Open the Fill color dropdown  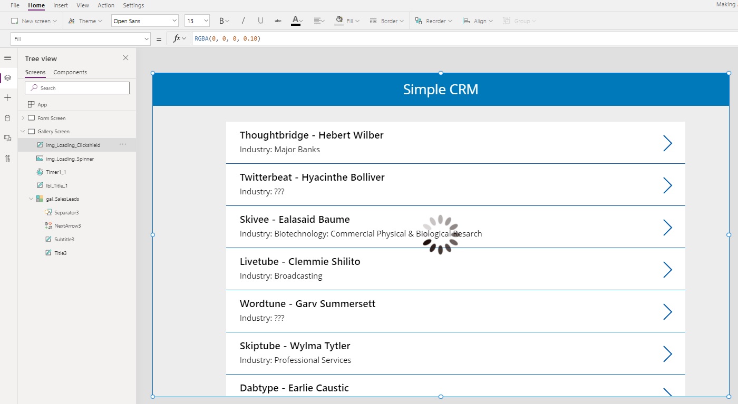(x=347, y=21)
